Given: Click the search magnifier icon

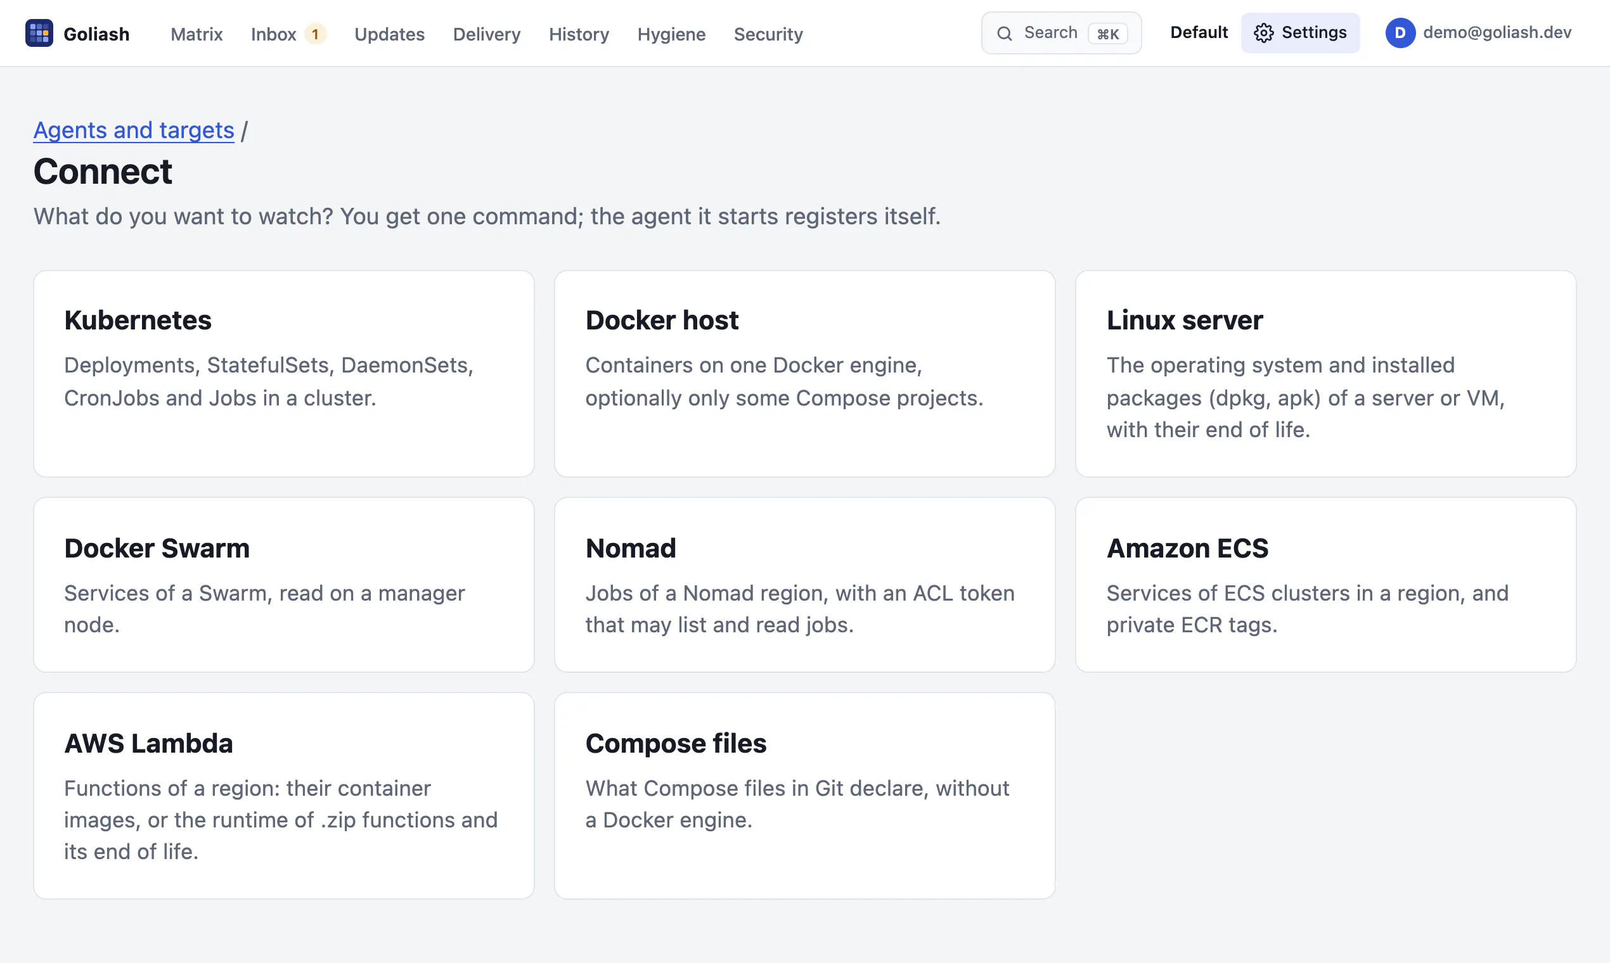Looking at the screenshot, I should (1004, 34).
